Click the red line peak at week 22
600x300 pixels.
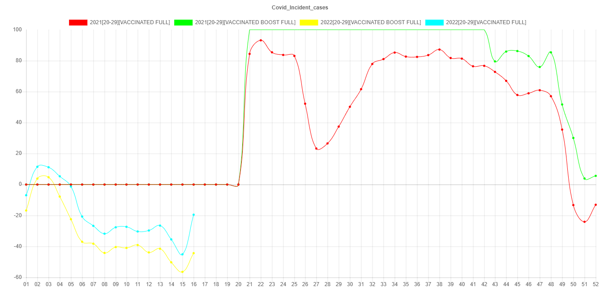click(x=261, y=40)
